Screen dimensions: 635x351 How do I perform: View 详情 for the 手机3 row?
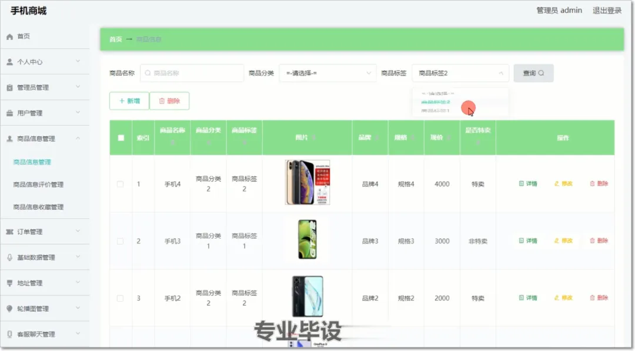point(528,241)
